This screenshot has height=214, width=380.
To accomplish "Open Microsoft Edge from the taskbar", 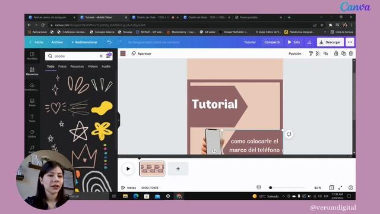I will tap(136, 196).
